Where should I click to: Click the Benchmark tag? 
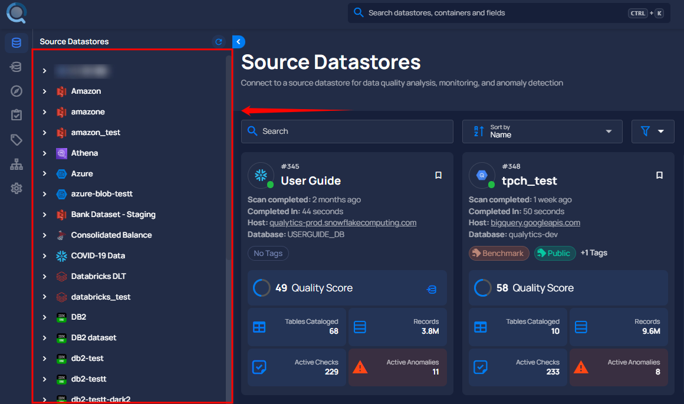[499, 253]
